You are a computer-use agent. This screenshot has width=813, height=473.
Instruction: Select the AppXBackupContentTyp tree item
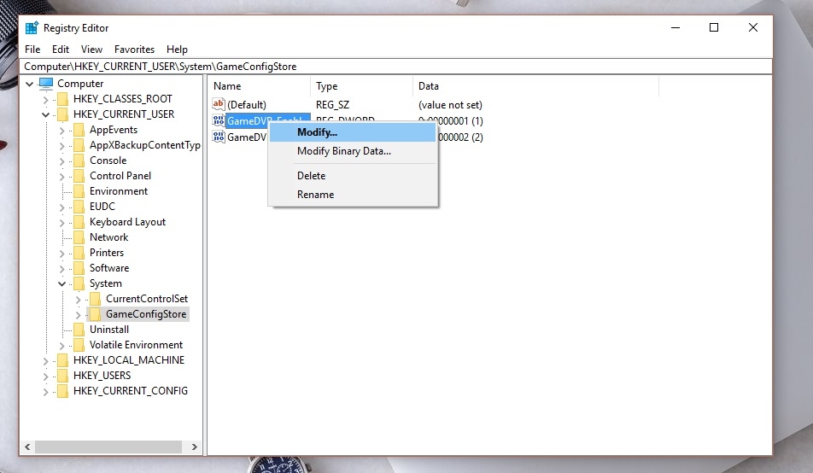click(144, 145)
